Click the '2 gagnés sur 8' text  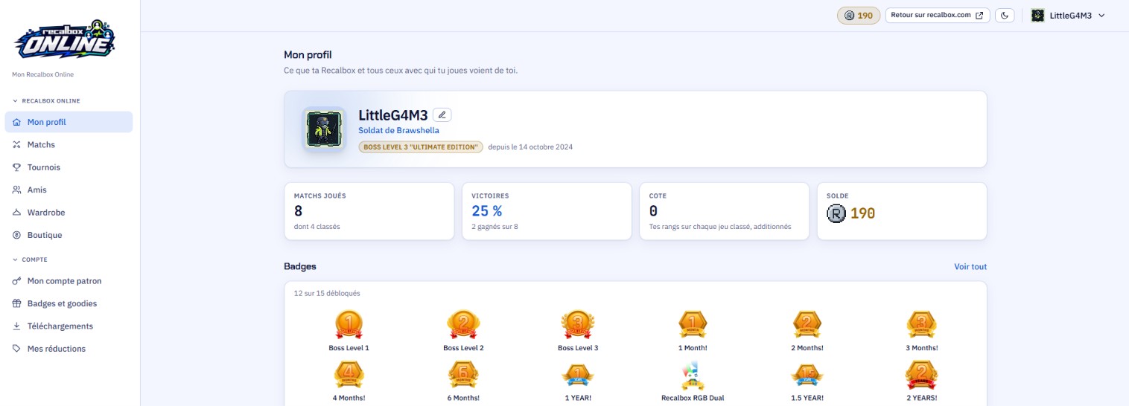pyautogui.click(x=494, y=226)
